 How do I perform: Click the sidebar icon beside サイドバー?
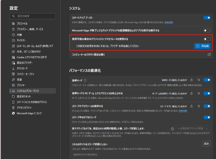tap(13, 40)
